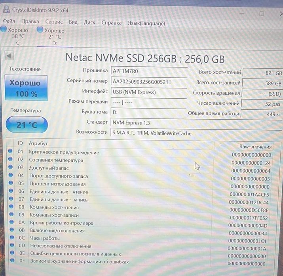Click the Буква тома field D:
Viewport: 283px width, 276px height.
[x=148, y=113]
